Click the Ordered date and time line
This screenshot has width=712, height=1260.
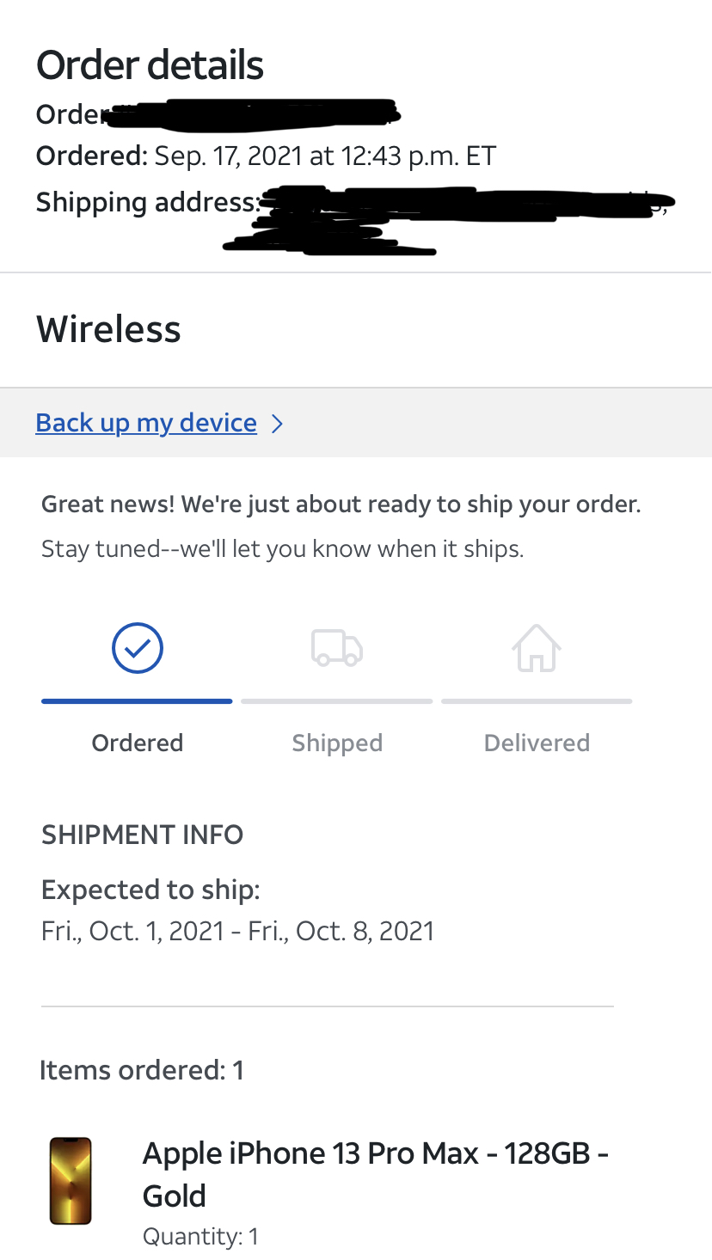tap(267, 156)
